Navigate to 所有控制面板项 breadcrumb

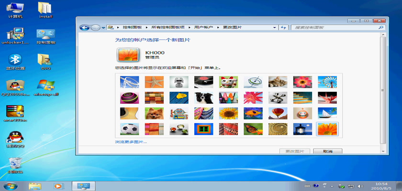point(168,28)
